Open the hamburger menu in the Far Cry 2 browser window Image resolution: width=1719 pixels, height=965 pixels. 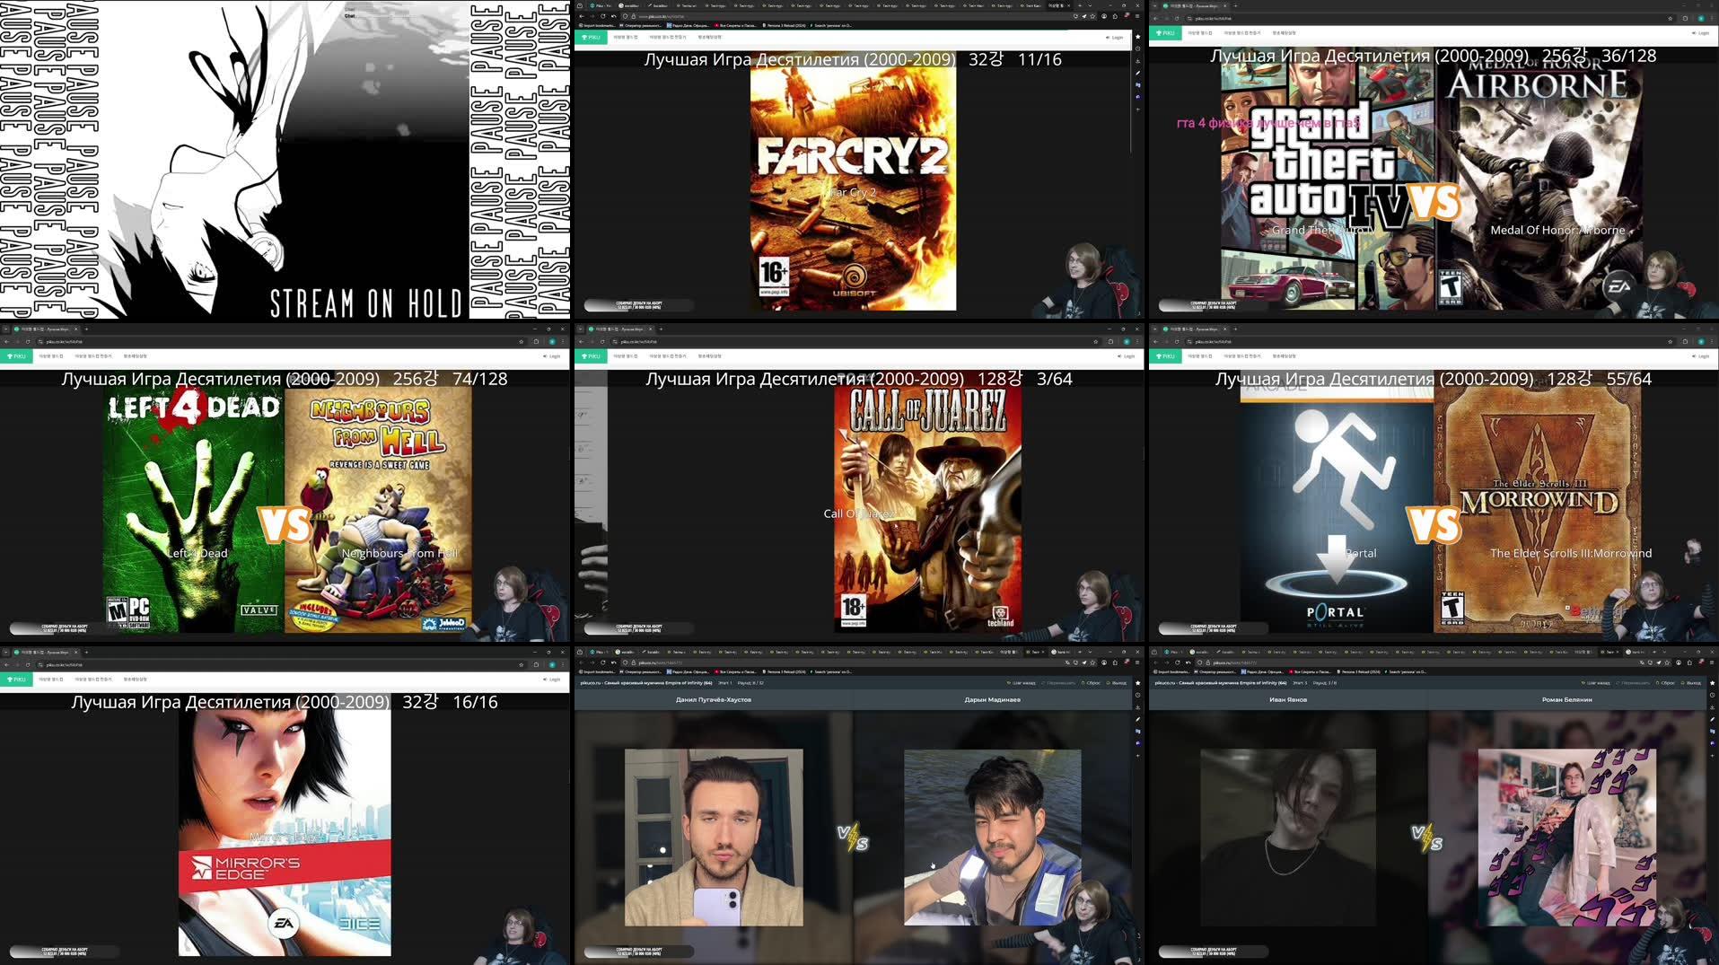(1137, 16)
